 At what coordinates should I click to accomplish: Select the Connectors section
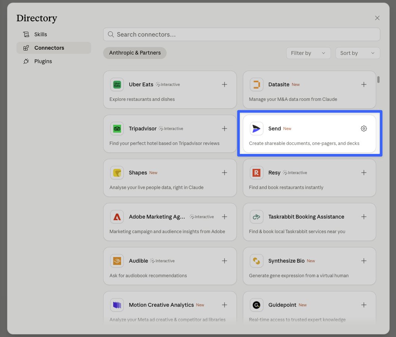point(53,48)
